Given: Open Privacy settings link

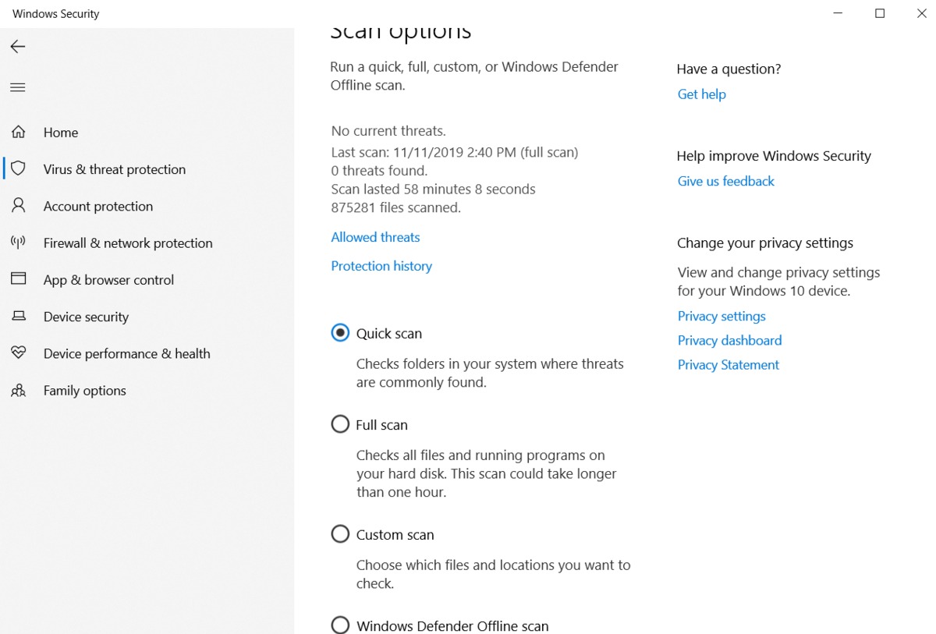Looking at the screenshot, I should [721, 316].
